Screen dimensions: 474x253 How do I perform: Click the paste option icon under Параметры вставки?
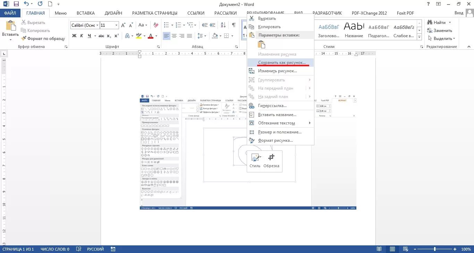[261, 44]
